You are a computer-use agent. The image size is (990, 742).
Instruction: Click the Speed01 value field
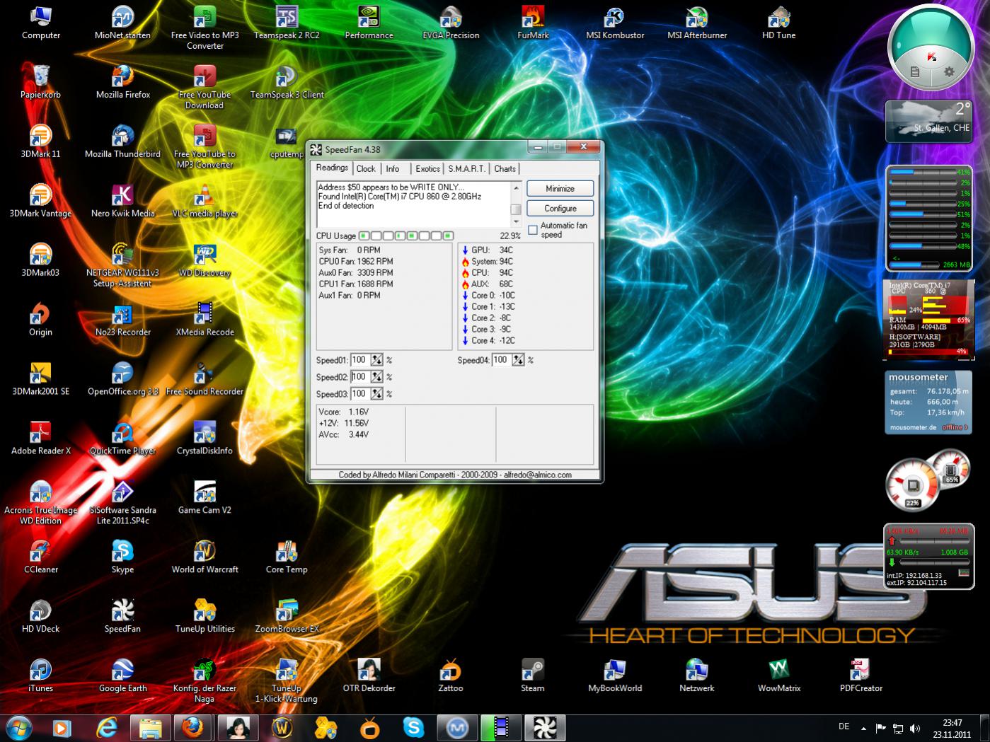point(360,360)
